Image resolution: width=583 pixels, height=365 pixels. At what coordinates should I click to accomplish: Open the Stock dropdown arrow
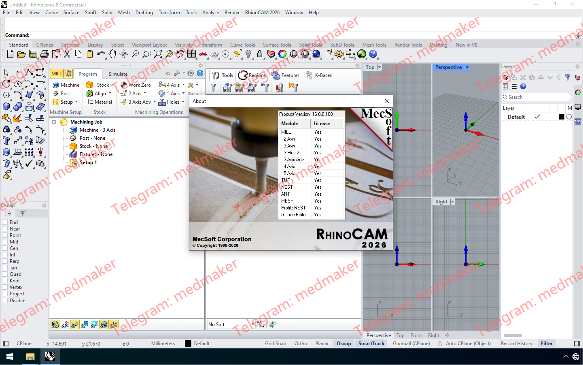tap(112, 85)
